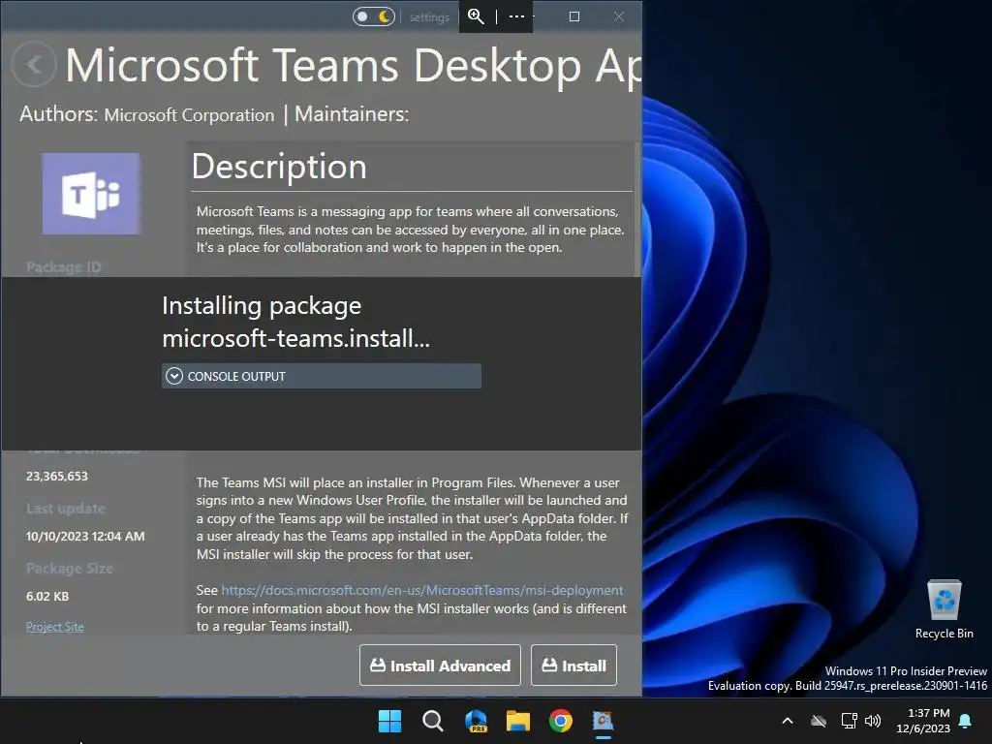Click the Install button
Screen dimensions: 992x744
pyautogui.click(x=573, y=665)
